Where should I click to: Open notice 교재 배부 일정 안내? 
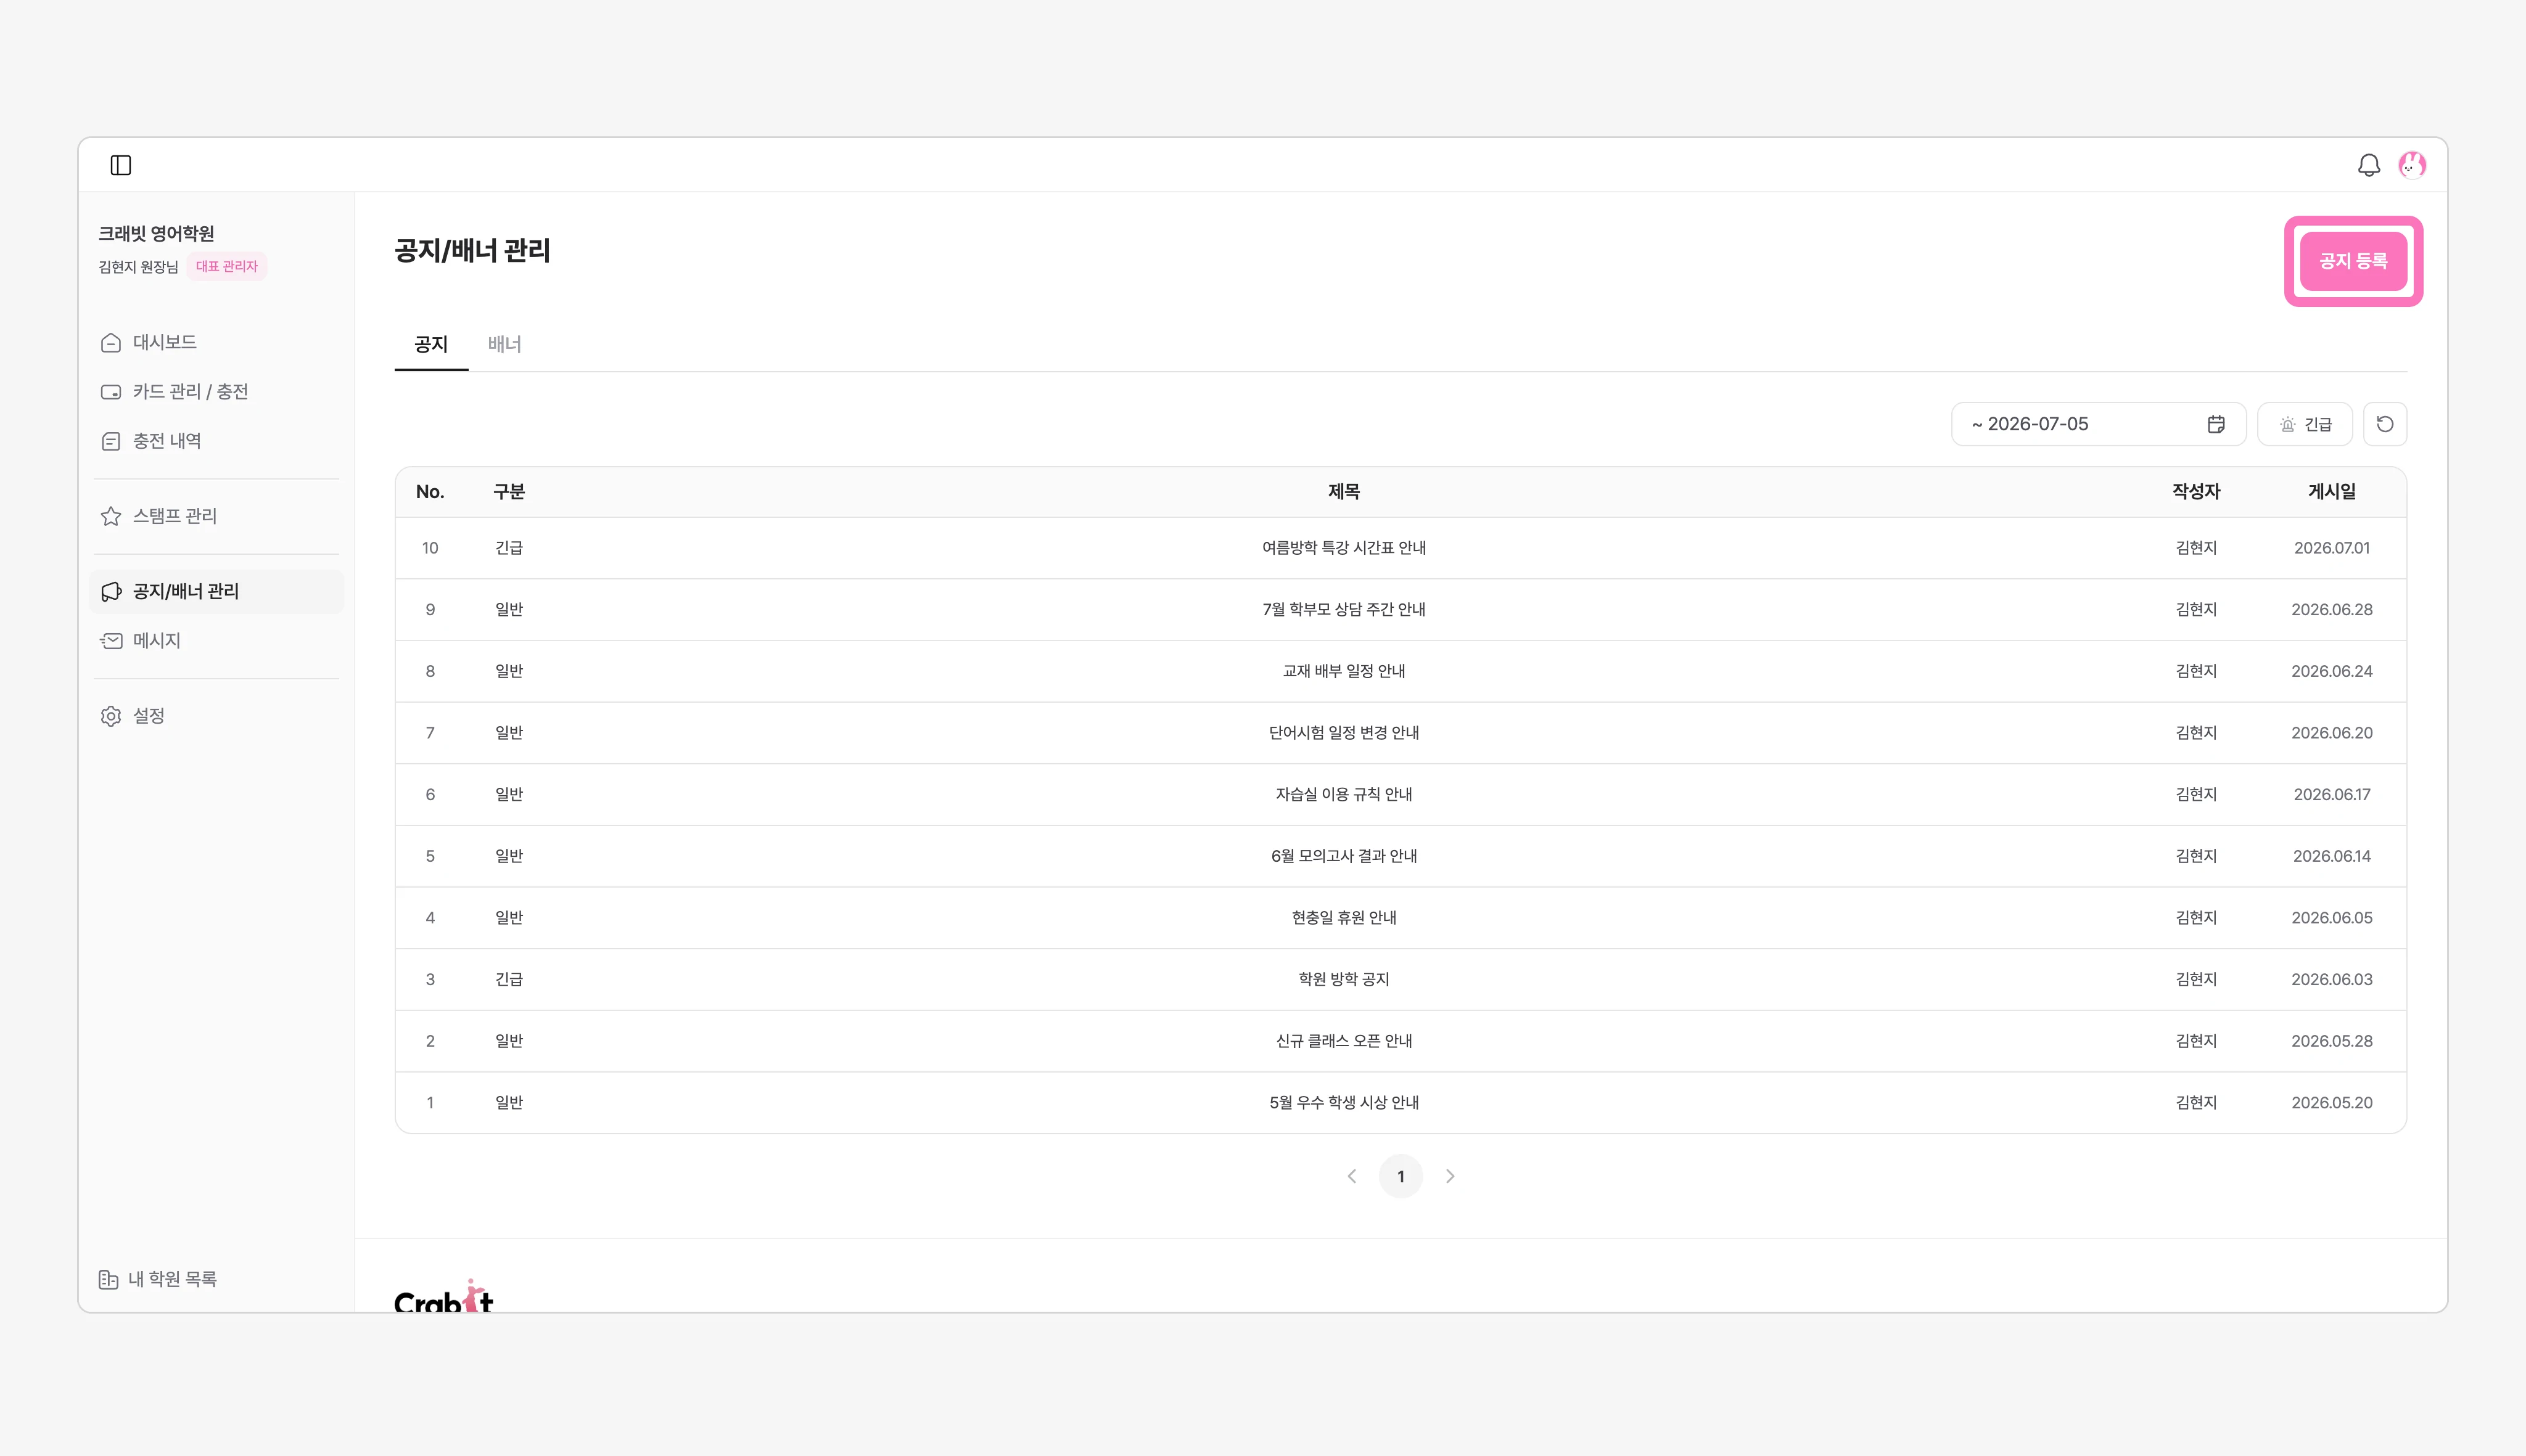pos(1344,671)
